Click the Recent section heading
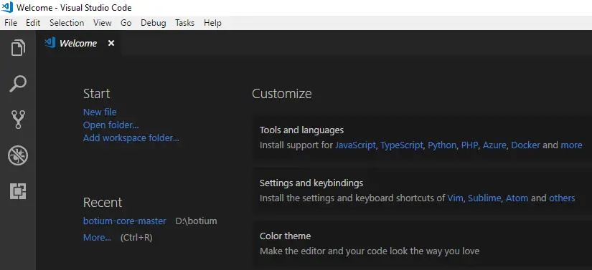The width and height of the screenshot is (592, 270). pyautogui.click(x=103, y=203)
